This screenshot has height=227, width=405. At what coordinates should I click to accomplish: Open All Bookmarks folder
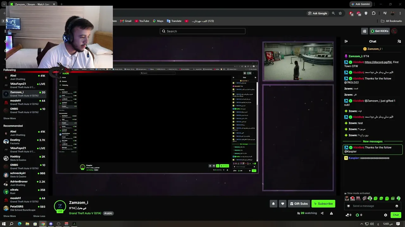pyautogui.click(x=391, y=21)
